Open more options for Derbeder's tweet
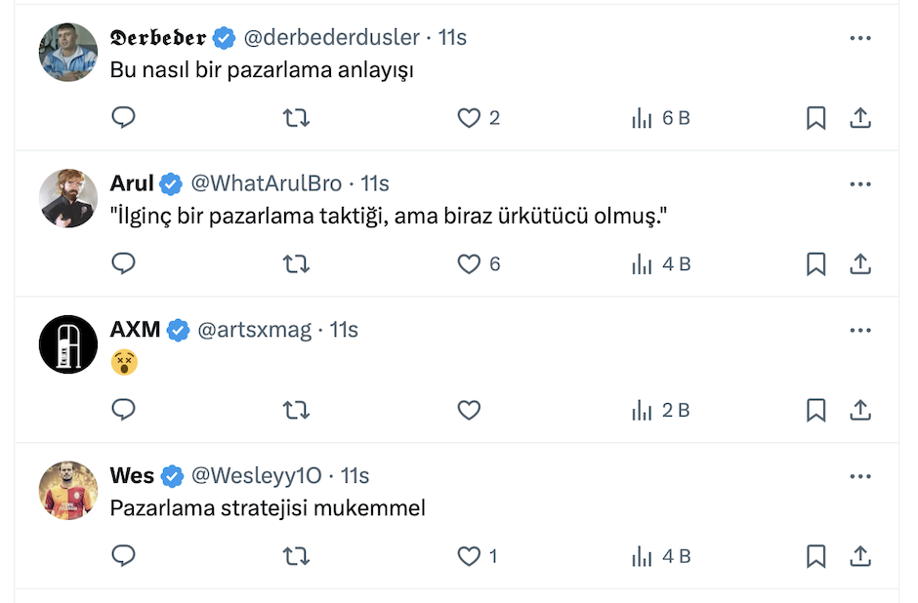Viewport: 918px width, 603px height. [859, 38]
